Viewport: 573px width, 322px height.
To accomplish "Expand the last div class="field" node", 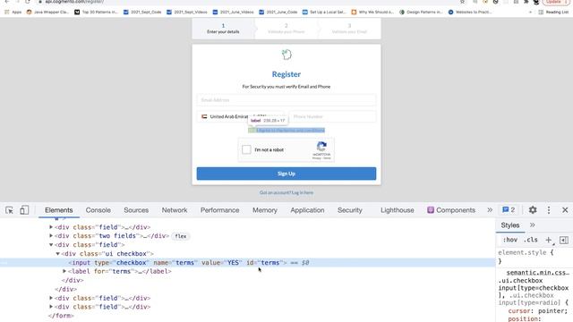I will pyautogui.click(x=51, y=307).
